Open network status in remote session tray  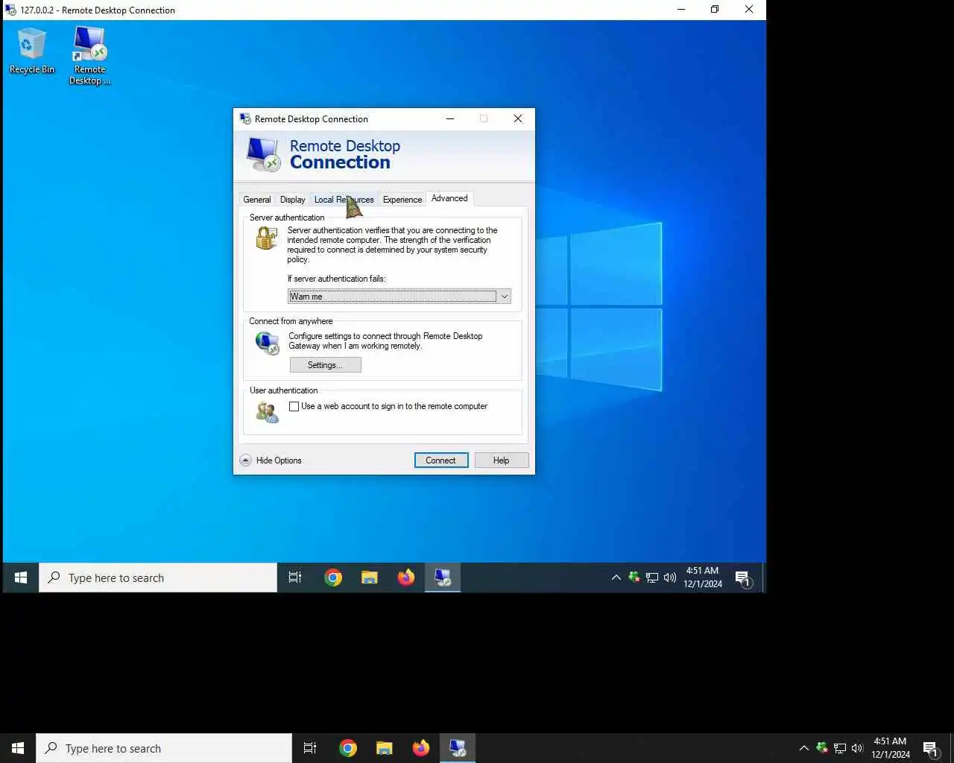652,577
